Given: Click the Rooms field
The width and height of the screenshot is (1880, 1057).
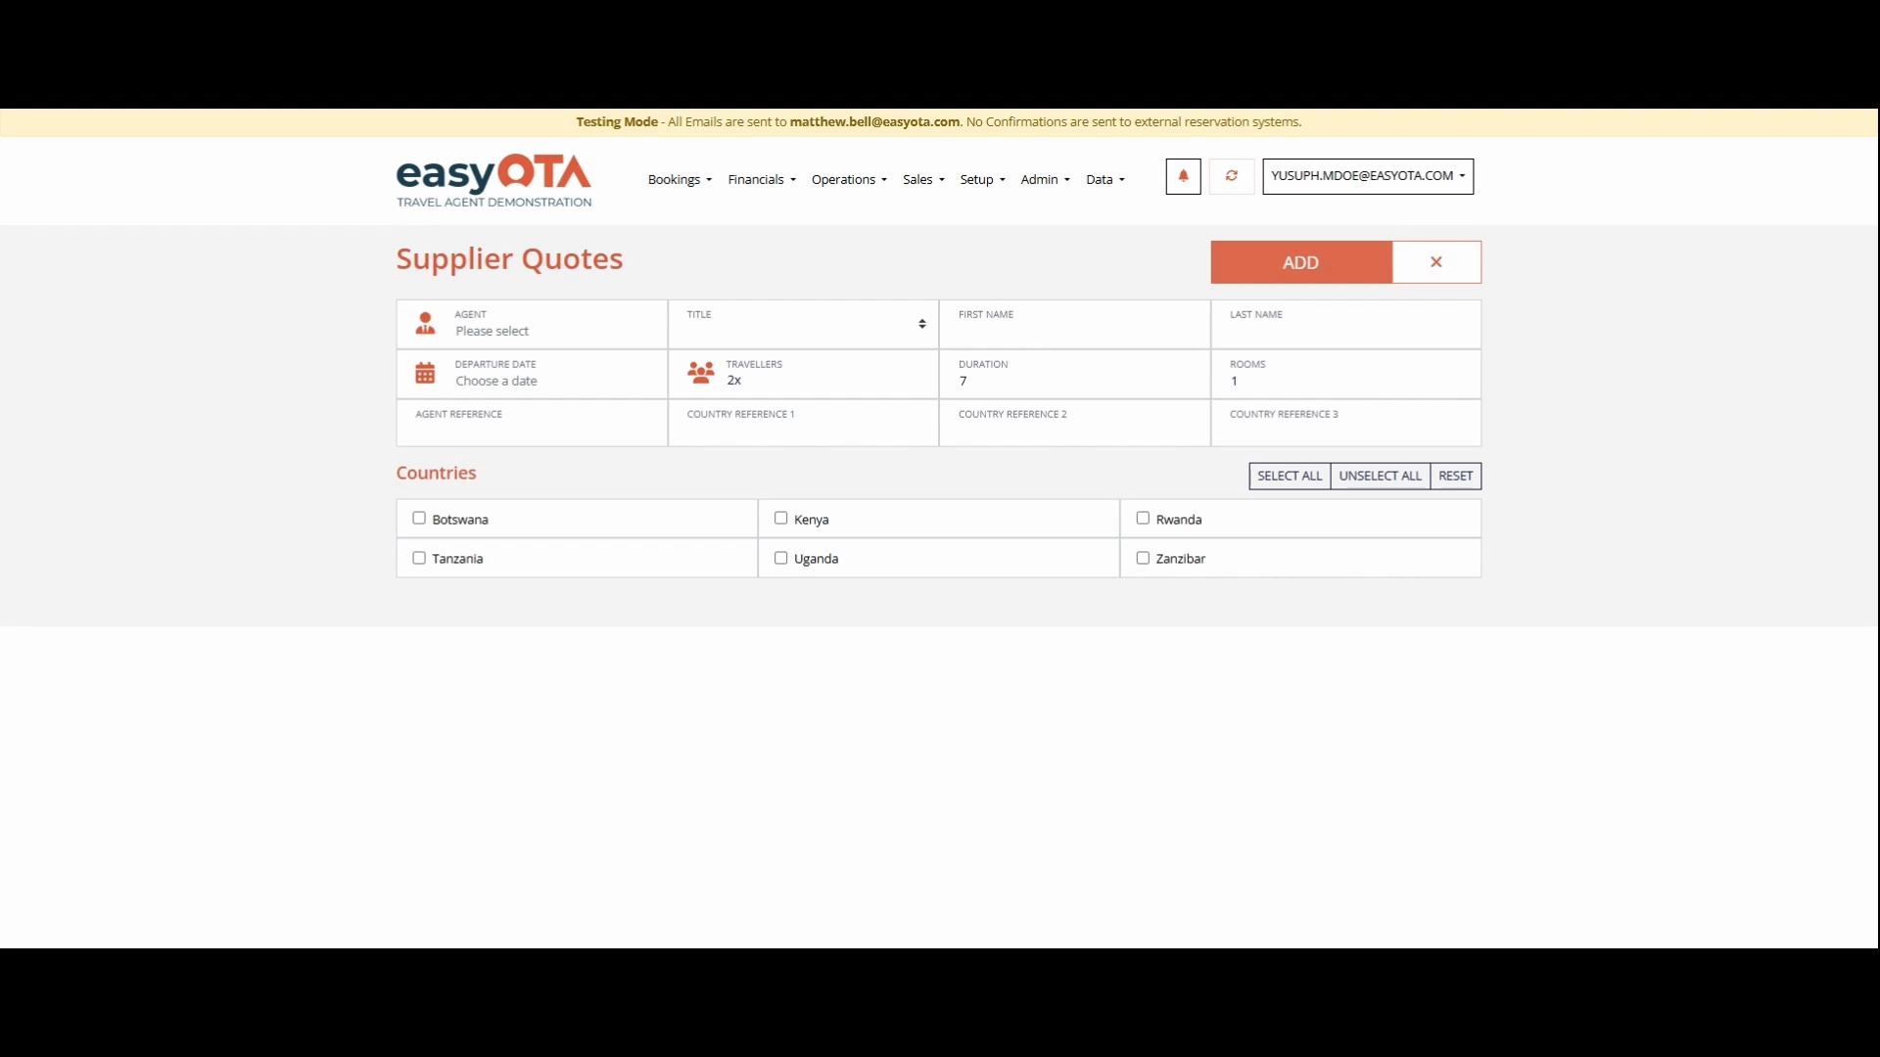Looking at the screenshot, I should click(x=1345, y=374).
